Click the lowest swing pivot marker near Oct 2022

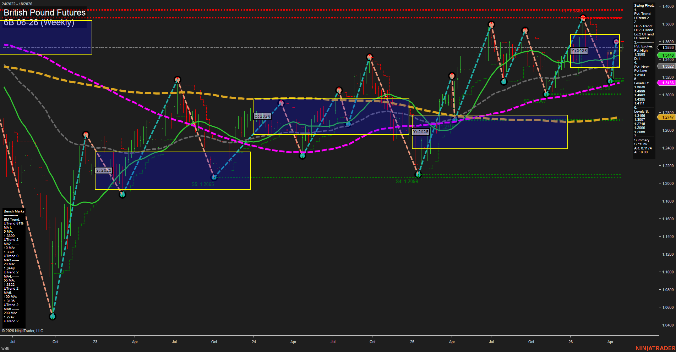click(53, 316)
